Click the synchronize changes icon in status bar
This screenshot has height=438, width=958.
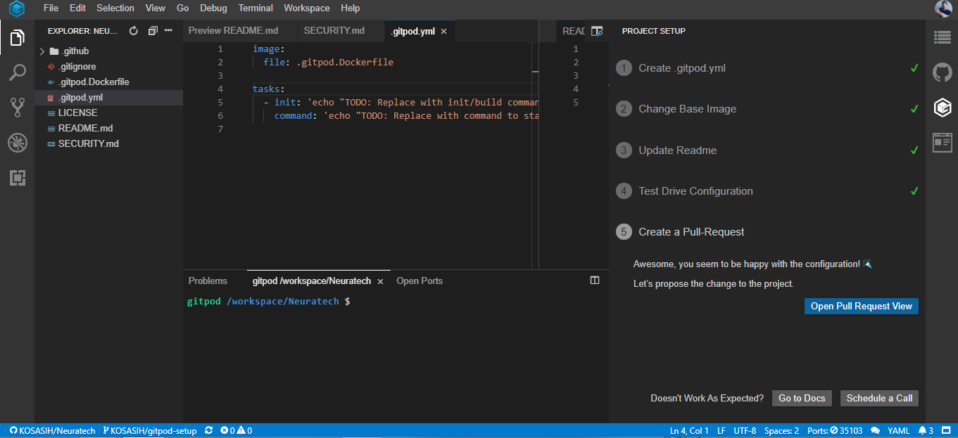[208, 430]
